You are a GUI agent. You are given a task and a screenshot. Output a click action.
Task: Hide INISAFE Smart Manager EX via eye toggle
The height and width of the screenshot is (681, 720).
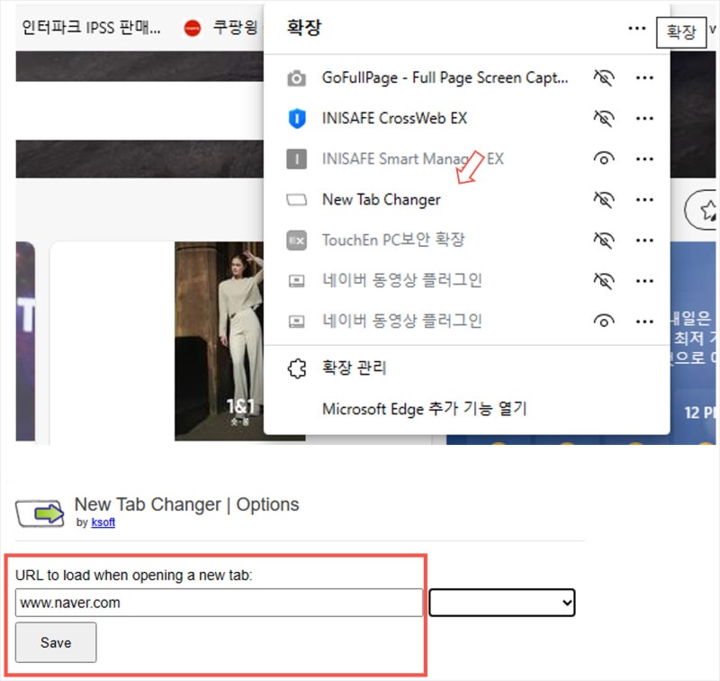[x=604, y=159]
